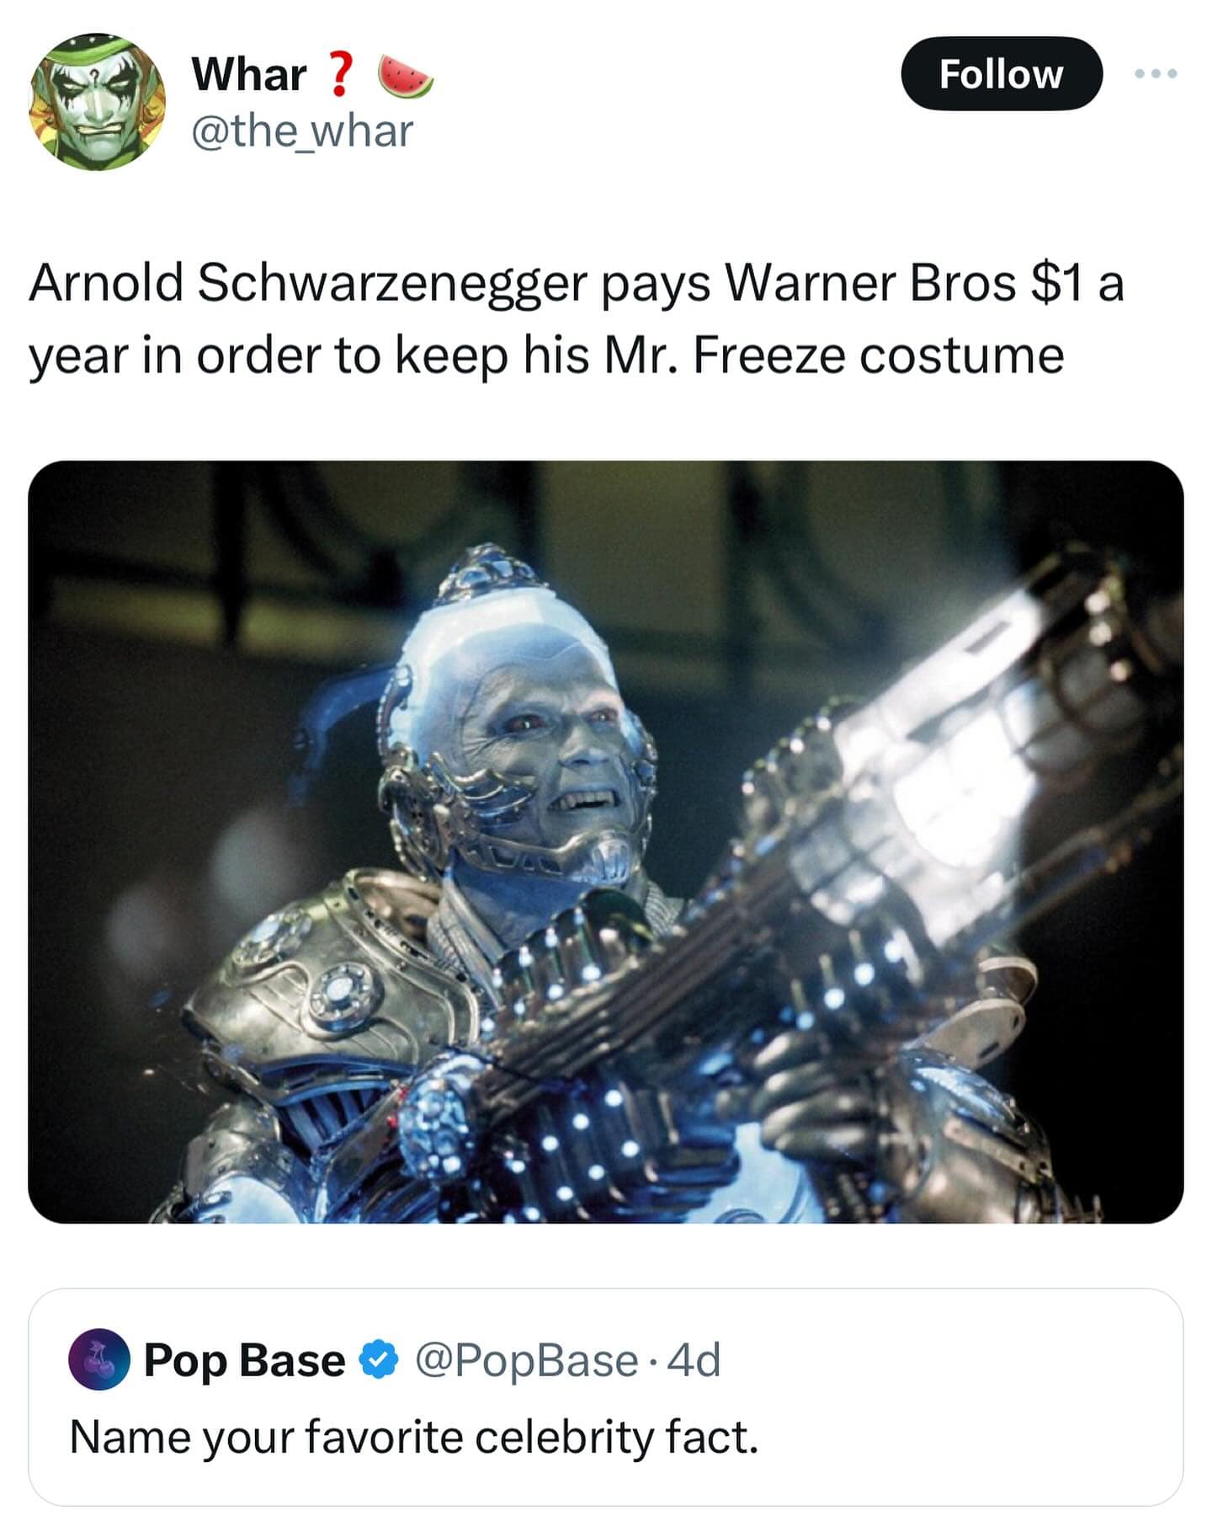Open the Whar display name link

248,74
